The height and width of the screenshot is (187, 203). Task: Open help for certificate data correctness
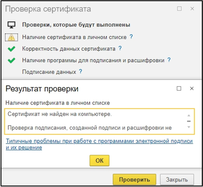pos(120,48)
